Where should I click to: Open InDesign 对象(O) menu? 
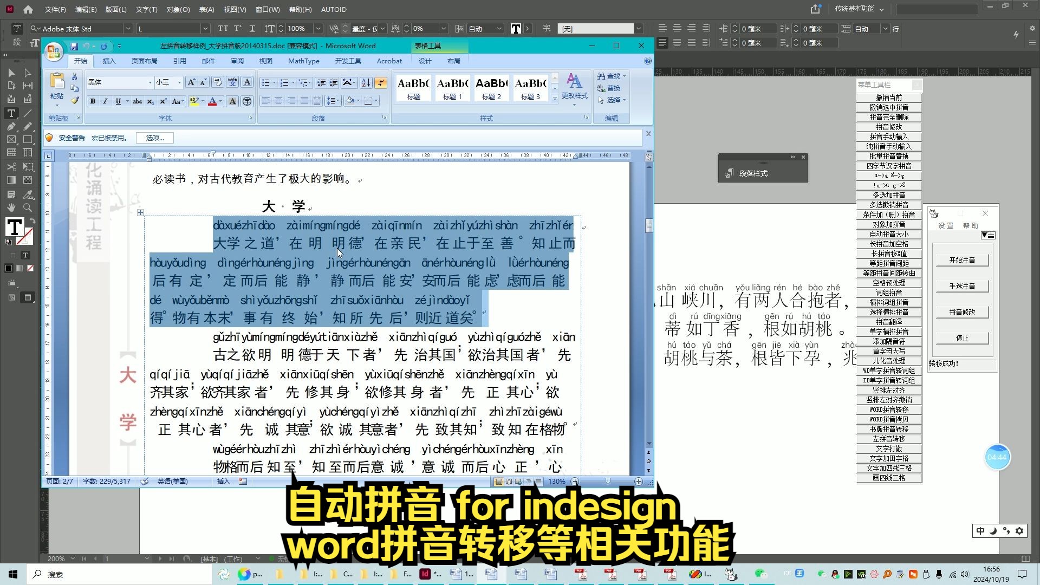tap(178, 9)
